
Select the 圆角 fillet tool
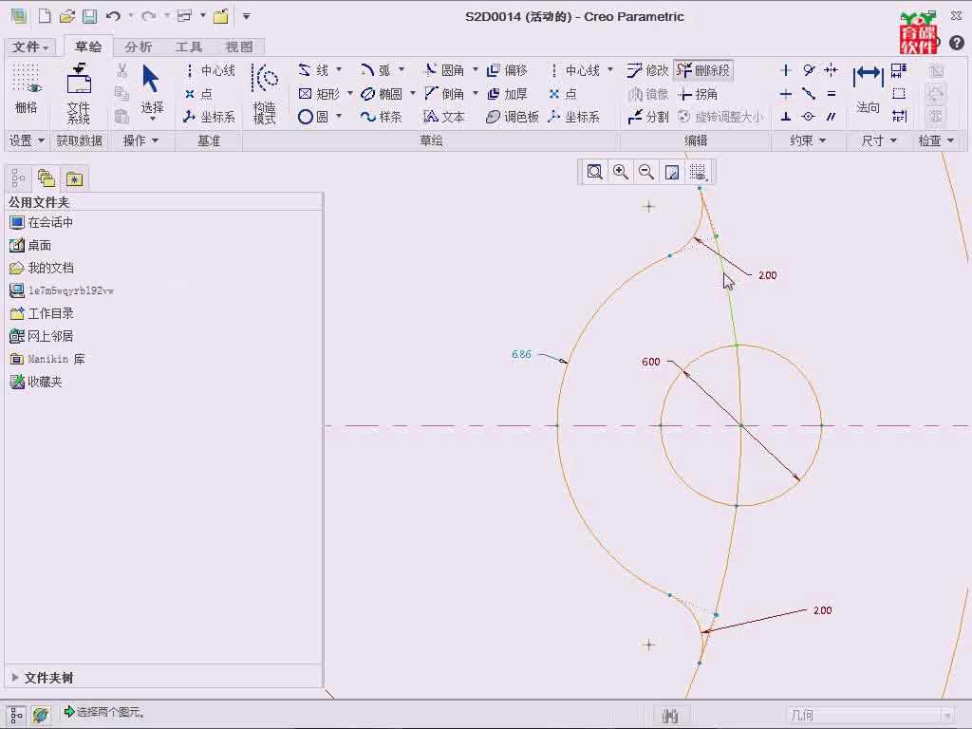pyautogui.click(x=444, y=70)
